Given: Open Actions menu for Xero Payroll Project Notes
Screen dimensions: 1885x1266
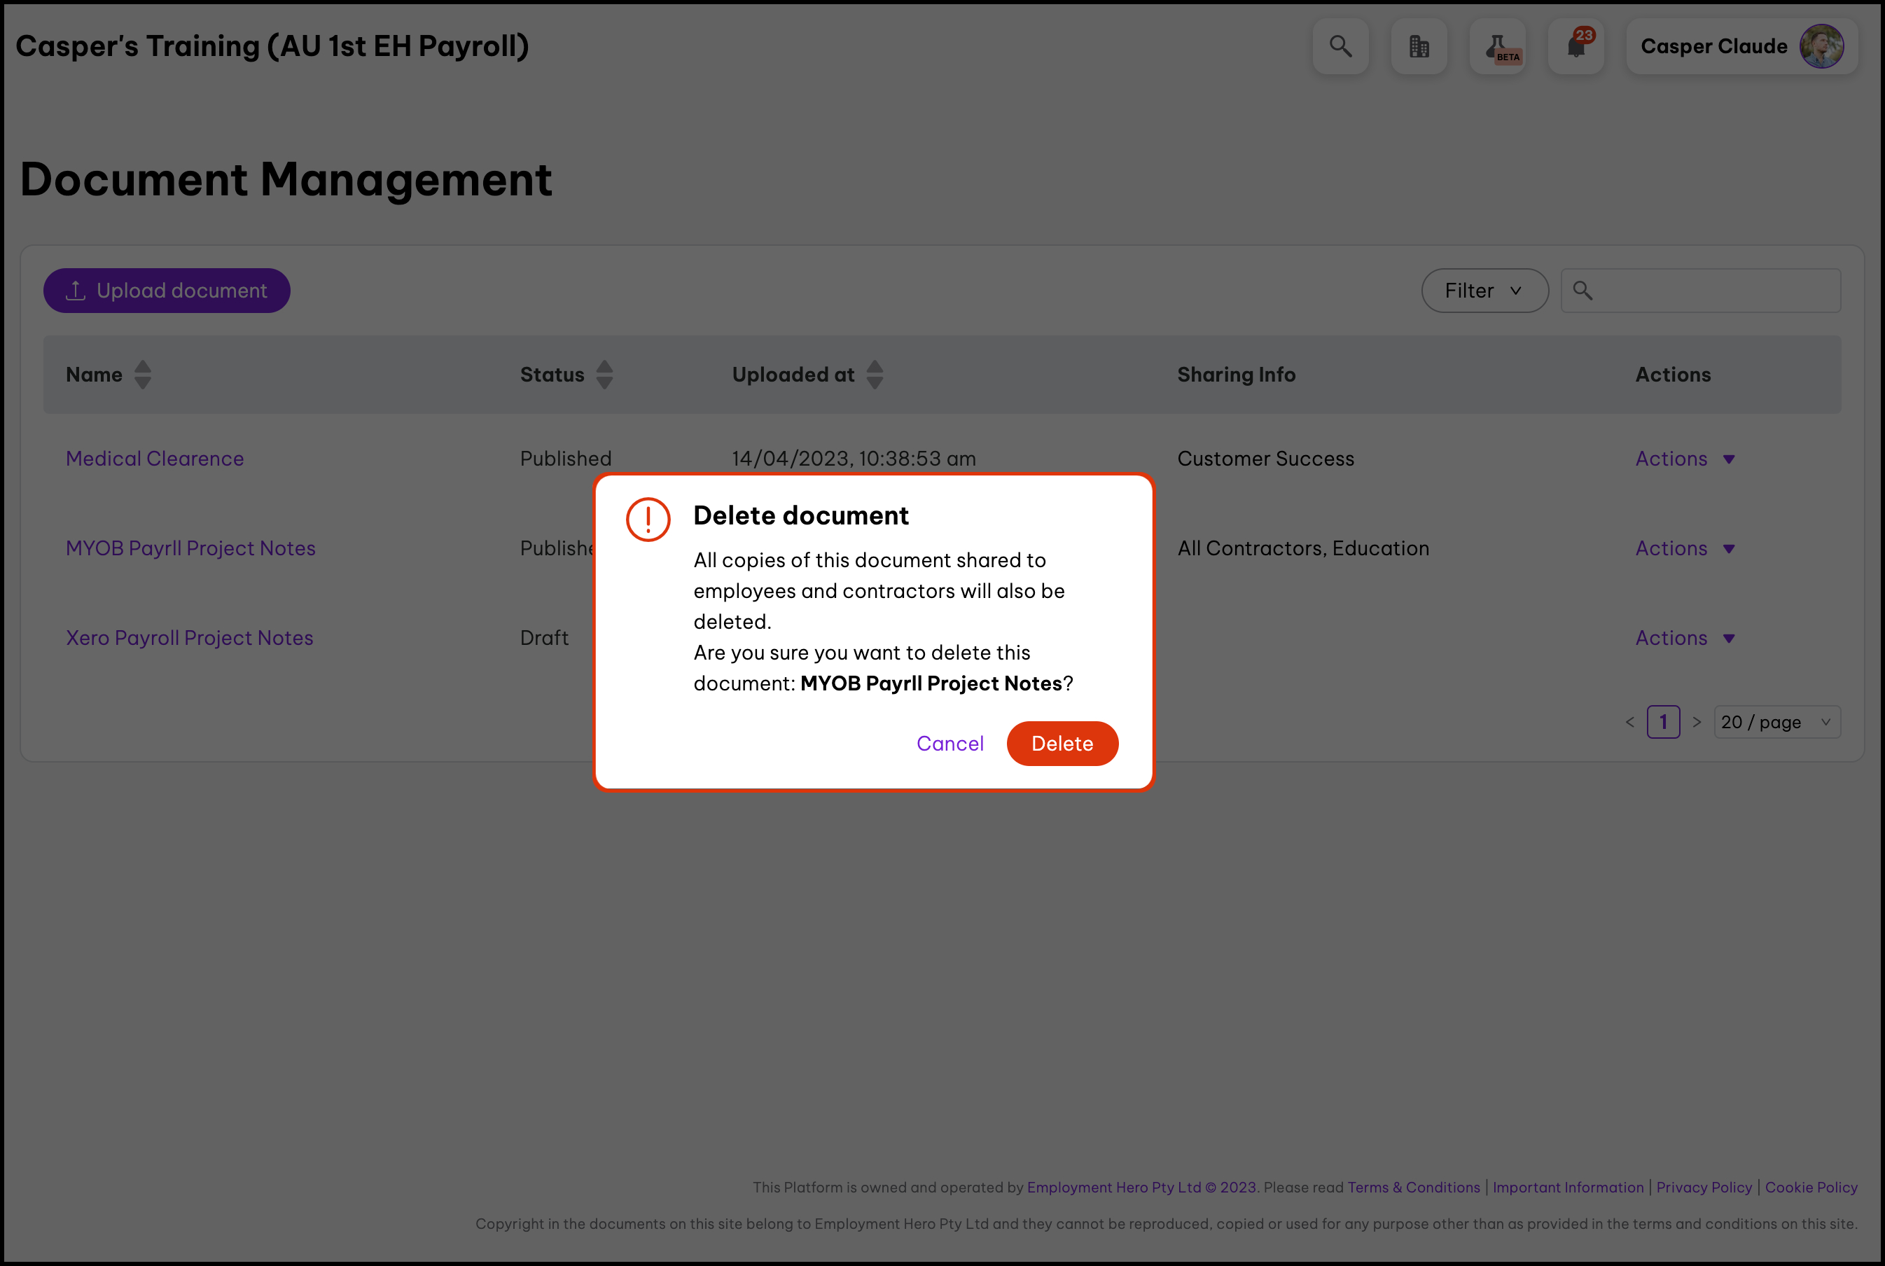Looking at the screenshot, I should (x=1684, y=638).
